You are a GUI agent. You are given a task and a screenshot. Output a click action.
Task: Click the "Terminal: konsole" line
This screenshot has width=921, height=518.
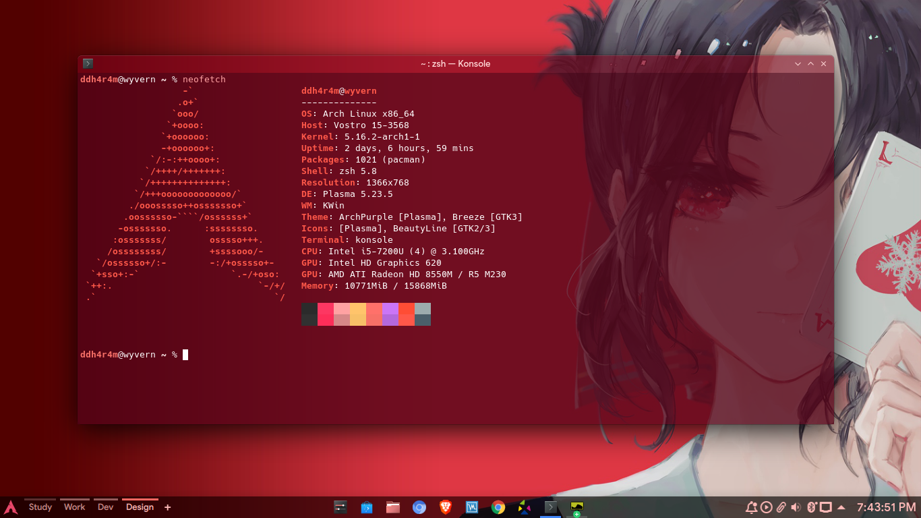point(347,240)
